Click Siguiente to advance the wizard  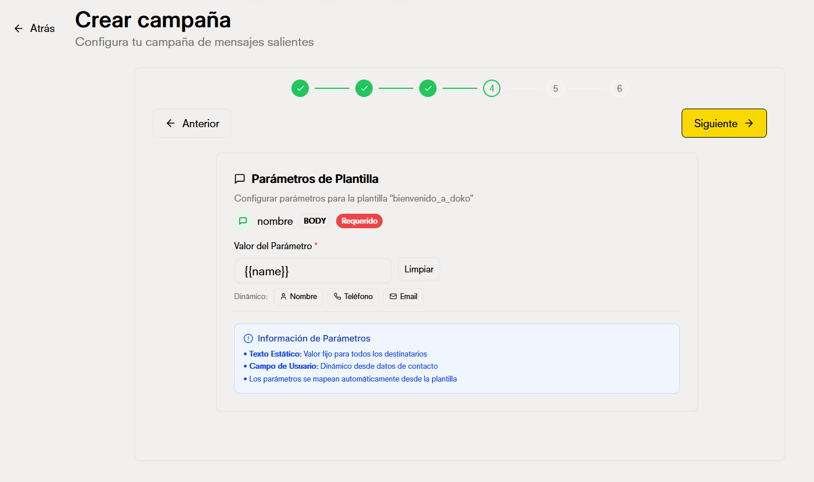[x=724, y=123]
